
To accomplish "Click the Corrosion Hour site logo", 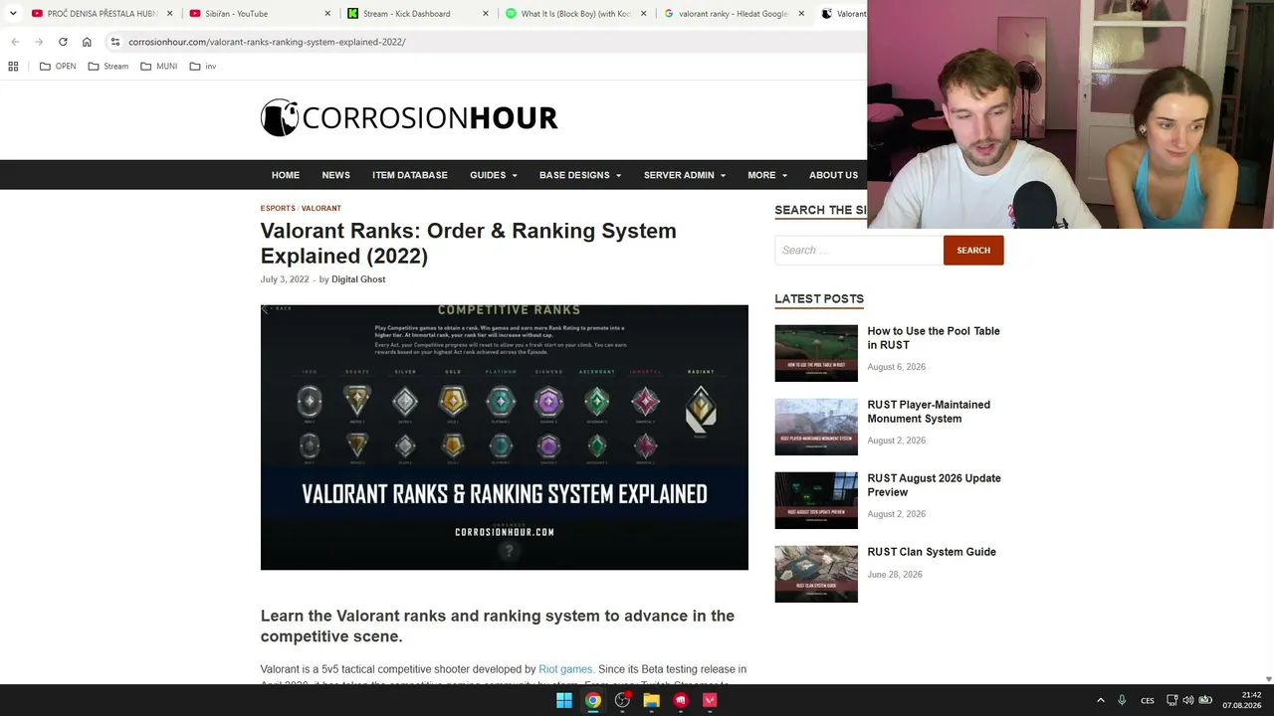I will coord(409,117).
